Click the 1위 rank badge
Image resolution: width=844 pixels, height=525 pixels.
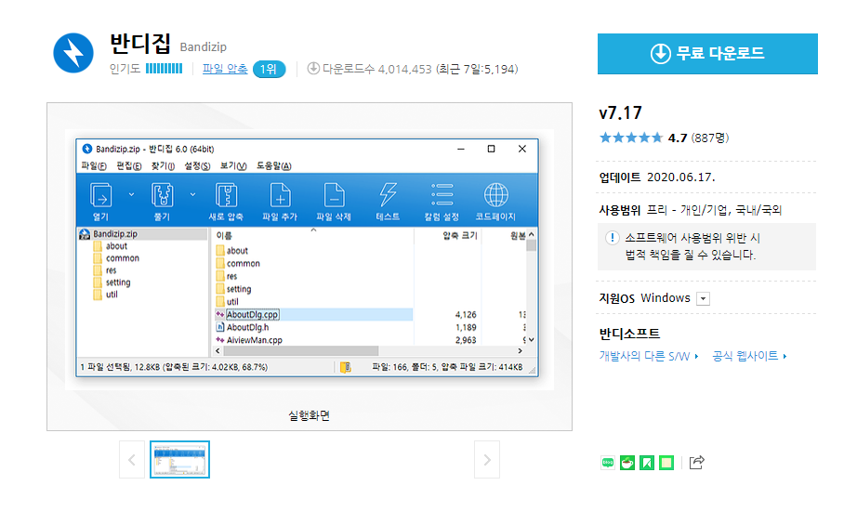coord(269,69)
